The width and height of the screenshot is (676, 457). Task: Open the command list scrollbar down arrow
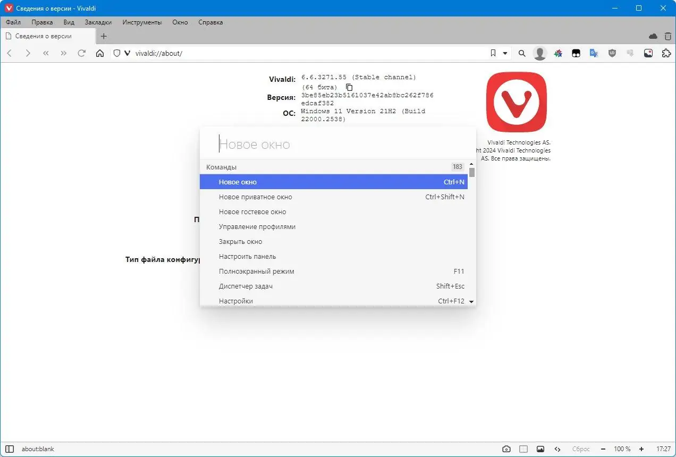click(471, 301)
